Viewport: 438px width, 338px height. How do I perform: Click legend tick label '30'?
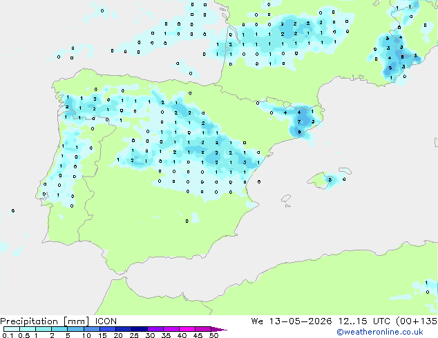click(150, 335)
